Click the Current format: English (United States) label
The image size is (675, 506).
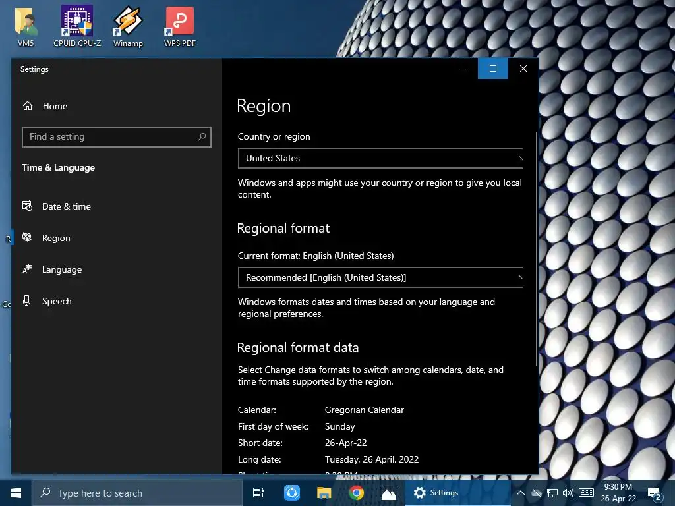point(316,256)
